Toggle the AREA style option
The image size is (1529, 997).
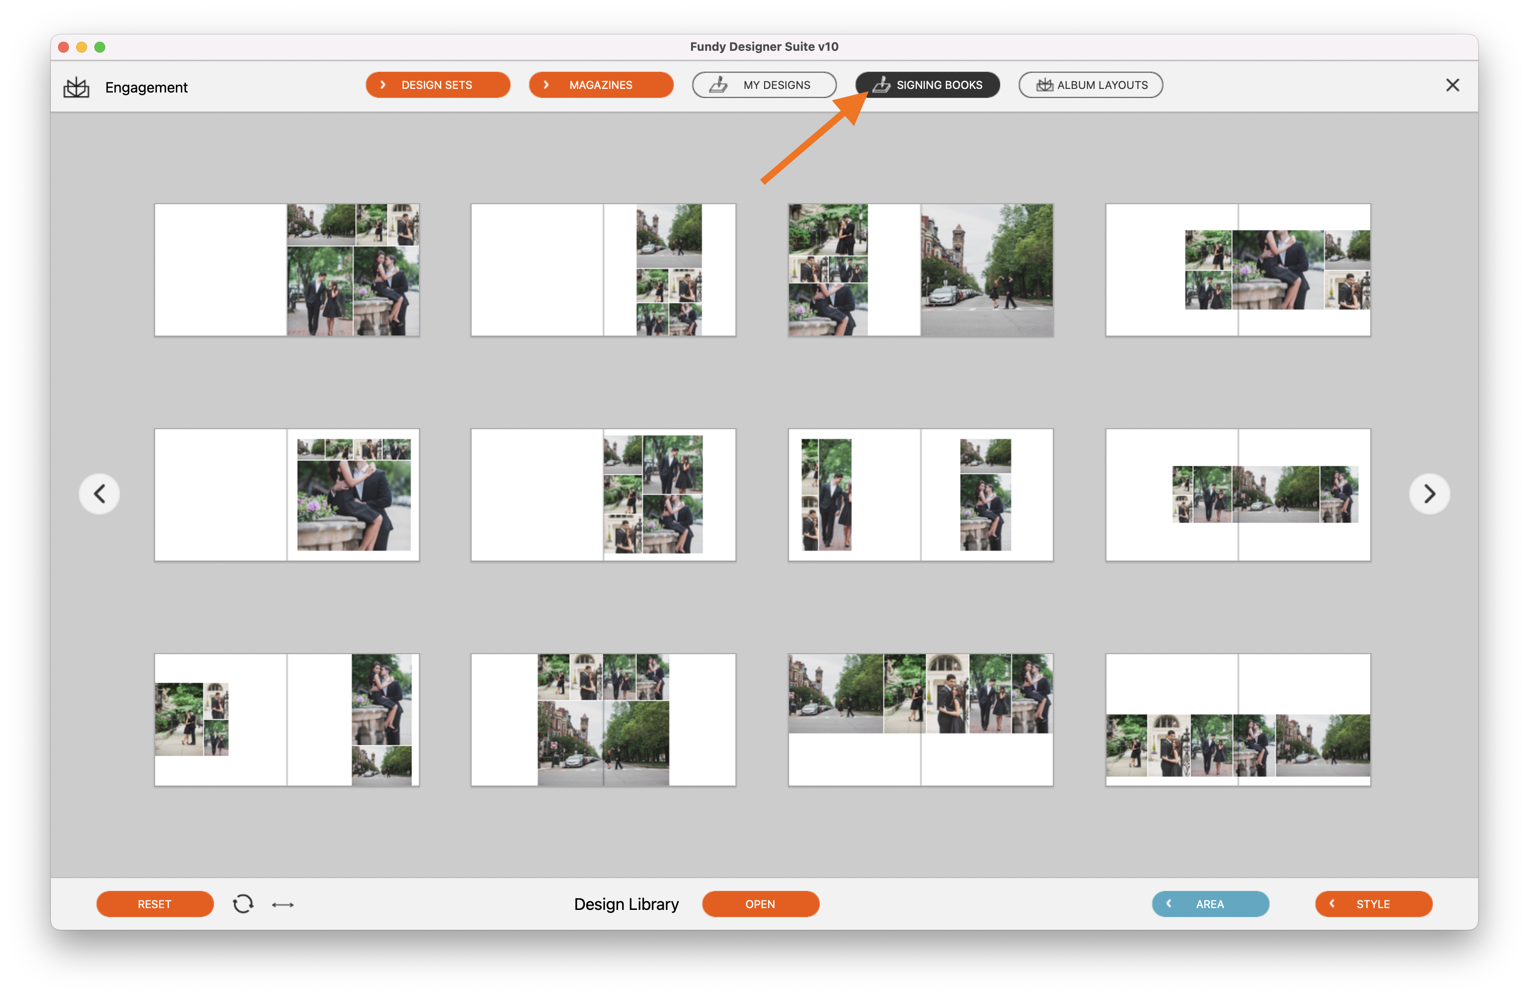pyautogui.click(x=1210, y=903)
